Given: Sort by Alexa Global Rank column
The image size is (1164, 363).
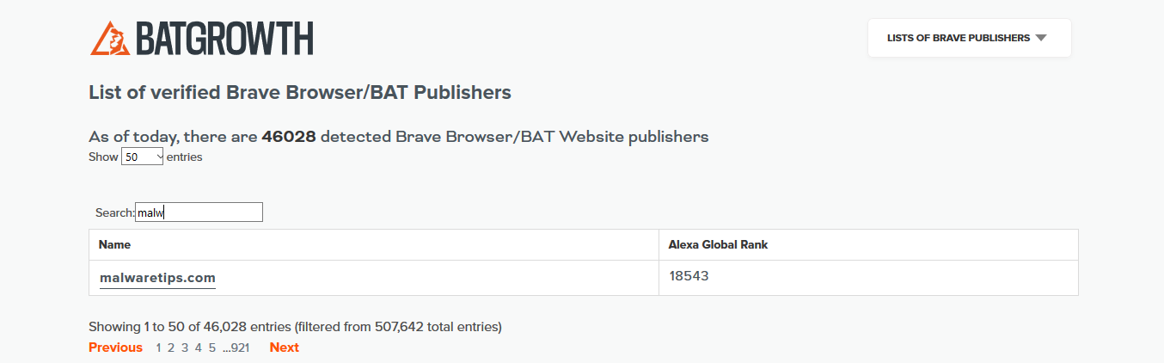Looking at the screenshot, I should pyautogui.click(x=718, y=245).
